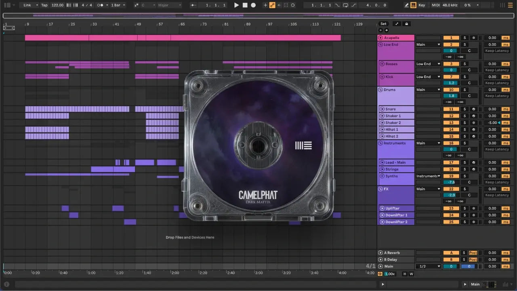Image resolution: width=517 pixels, height=291 pixels.
Task: Arm the Arrangement Record button
Action: [x=253, y=5]
